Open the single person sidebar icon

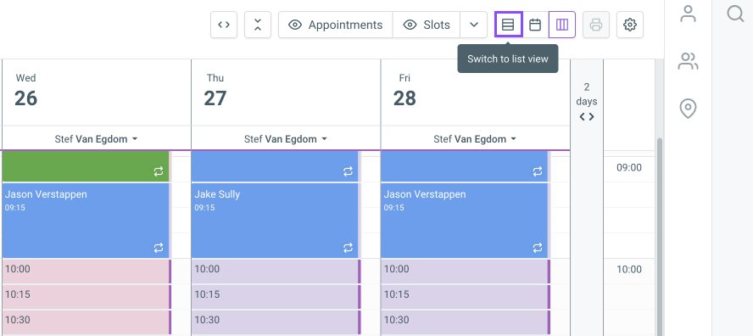[689, 13]
